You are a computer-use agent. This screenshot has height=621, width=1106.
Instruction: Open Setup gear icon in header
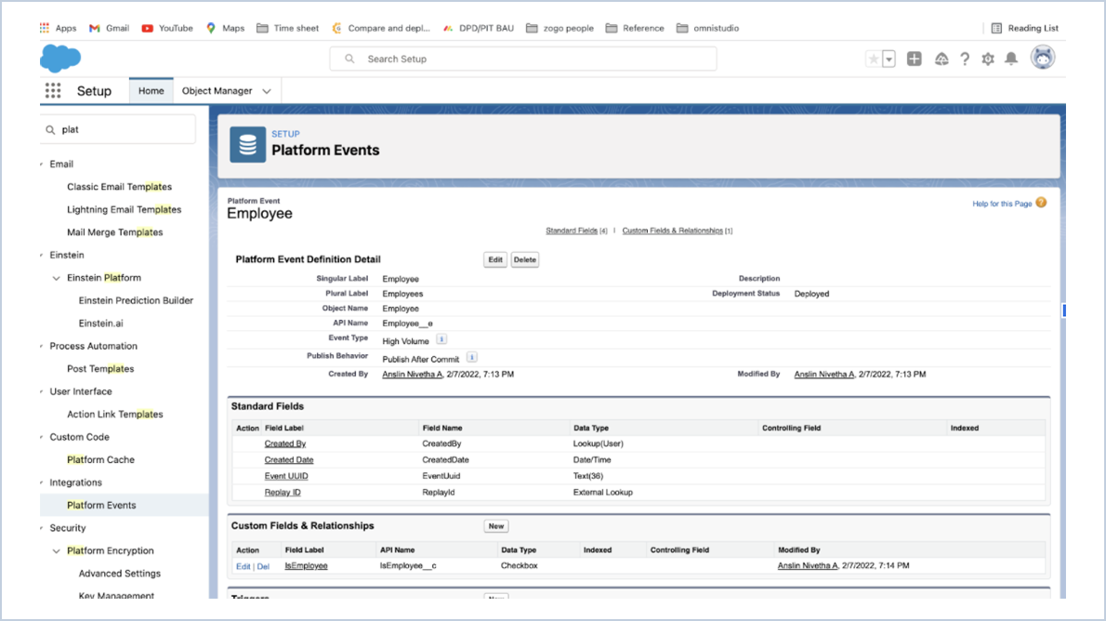click(988, 58)
